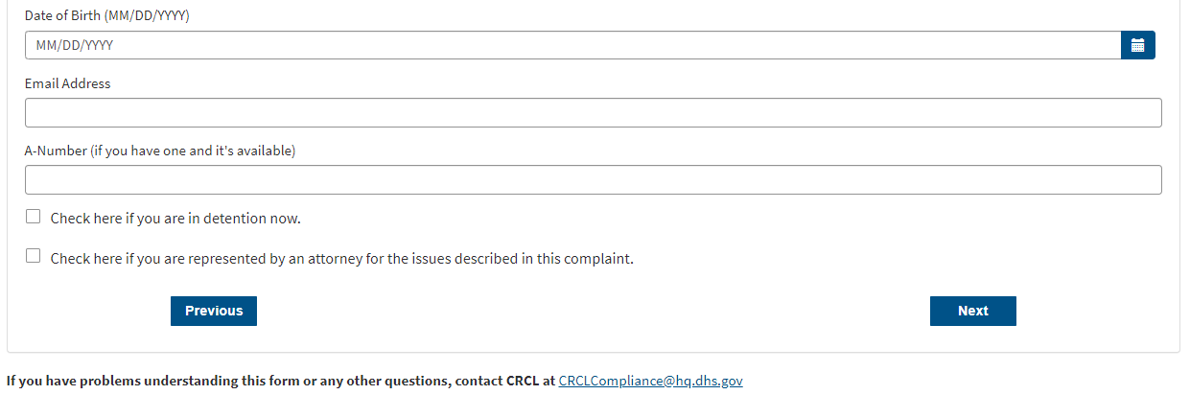This screenshot has width=1190, height=418.
Task: Click the "Email Address" field label
Action: 68,83
